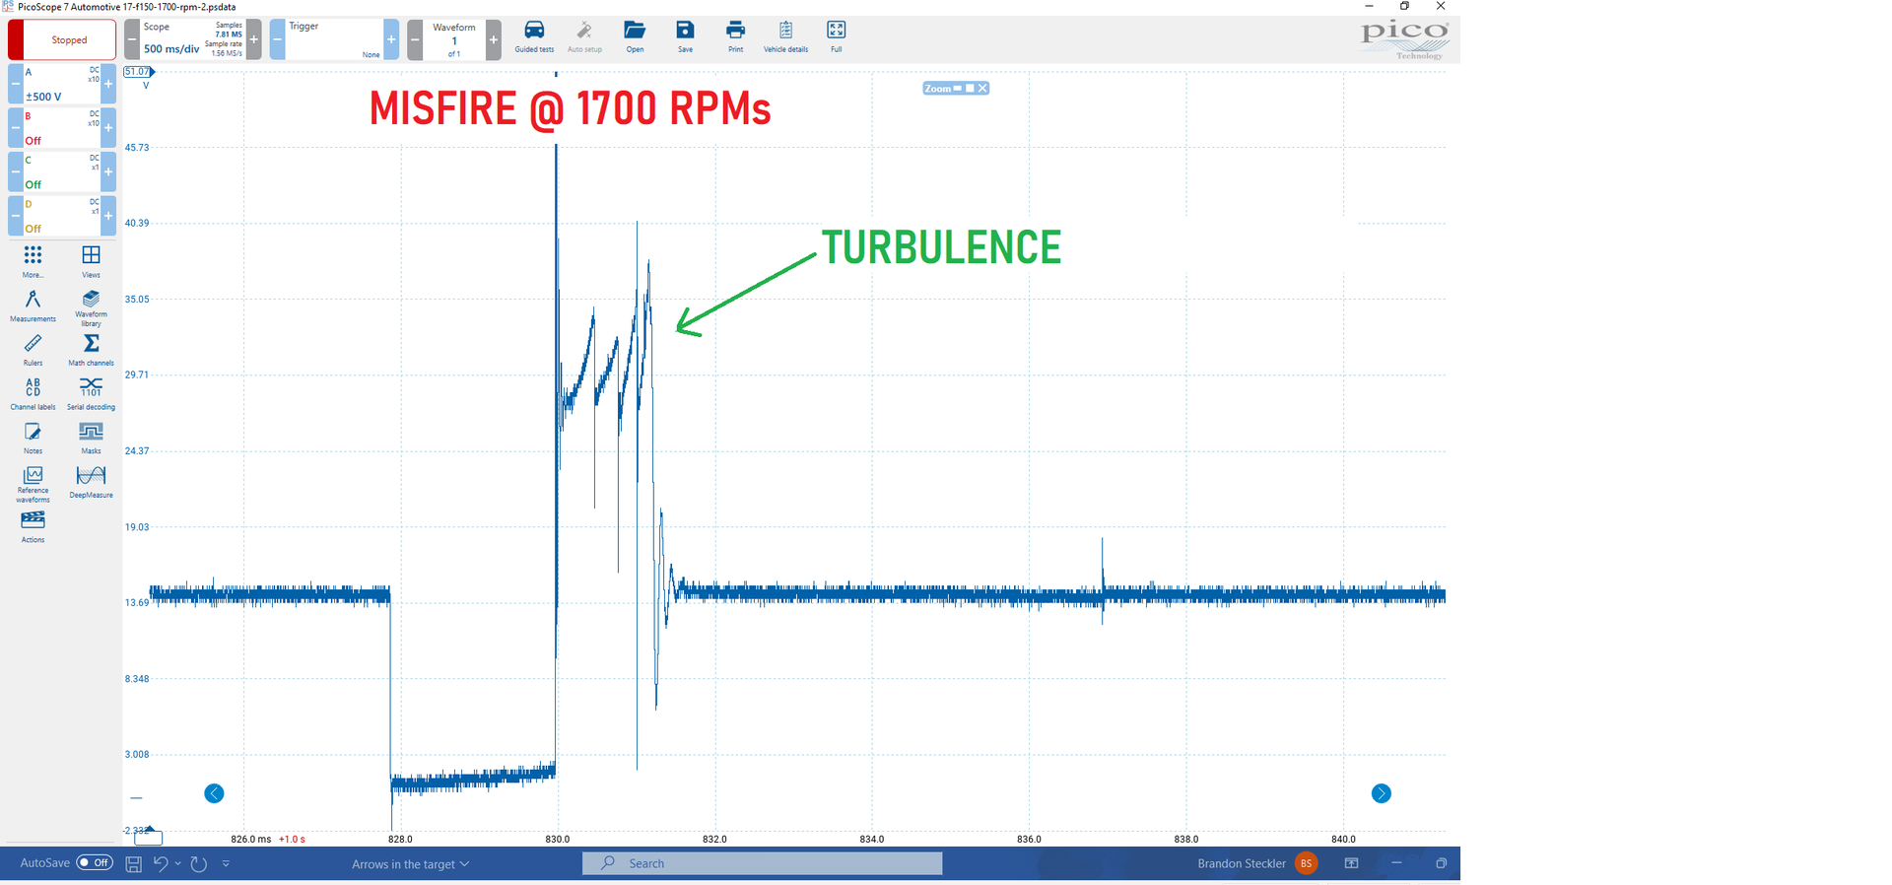Click the Redo arrow in the bottom bar
Image resolution: width=1892 pixels, height=885 pixels.
(x=199, y=863)
